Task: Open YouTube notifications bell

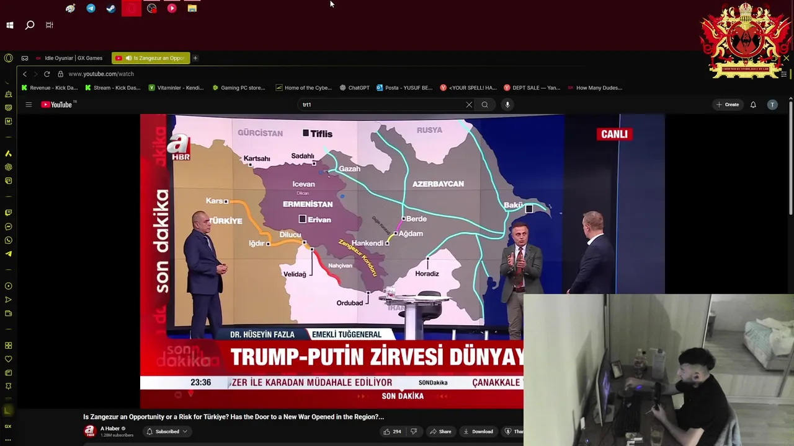Action: (x=753, y=105)
